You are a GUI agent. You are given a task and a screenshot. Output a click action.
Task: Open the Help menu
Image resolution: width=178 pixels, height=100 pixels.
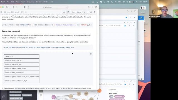[52, 2]
